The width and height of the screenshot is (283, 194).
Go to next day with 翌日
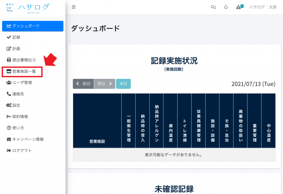104,84
